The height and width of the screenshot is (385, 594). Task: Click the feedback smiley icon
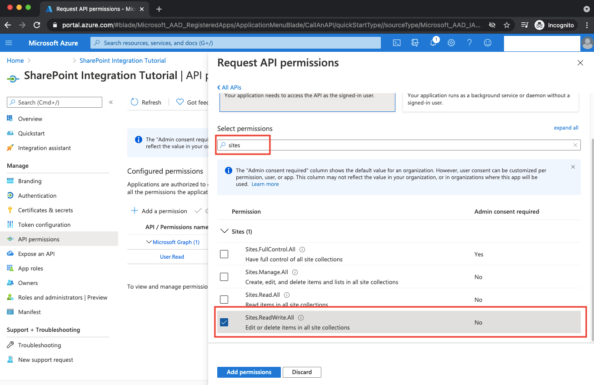(488, 43)
